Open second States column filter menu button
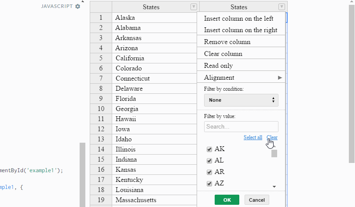355x207 pixels. coord(282,7)
